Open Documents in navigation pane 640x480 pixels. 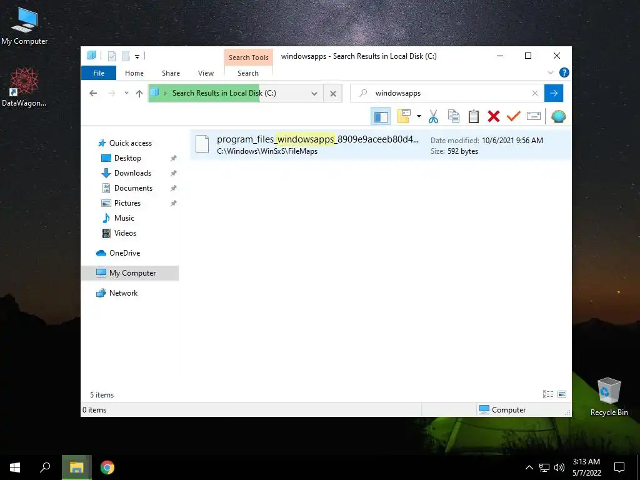tap(133, 188)
